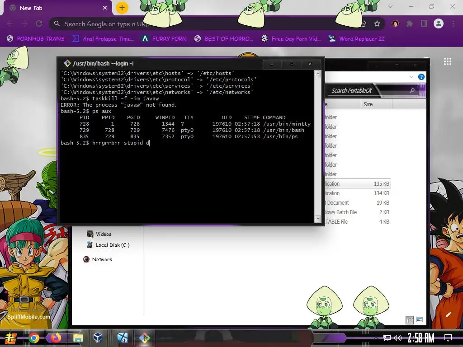Open the Explorer help question icon
Screen dimensions: 463x347
click(x=421, y=77)
